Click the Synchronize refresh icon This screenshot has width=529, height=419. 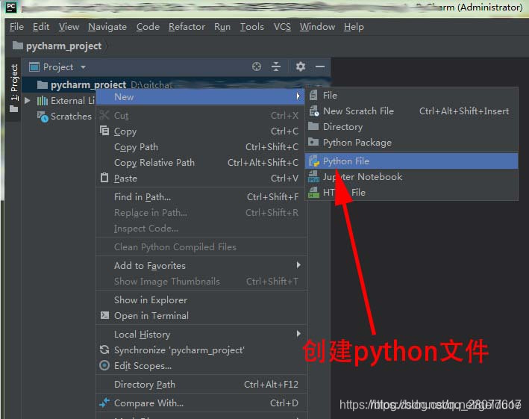click(104, 350)
